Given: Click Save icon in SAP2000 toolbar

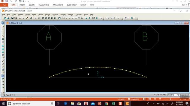Looking at the screenshot, I should pos(12,18).
